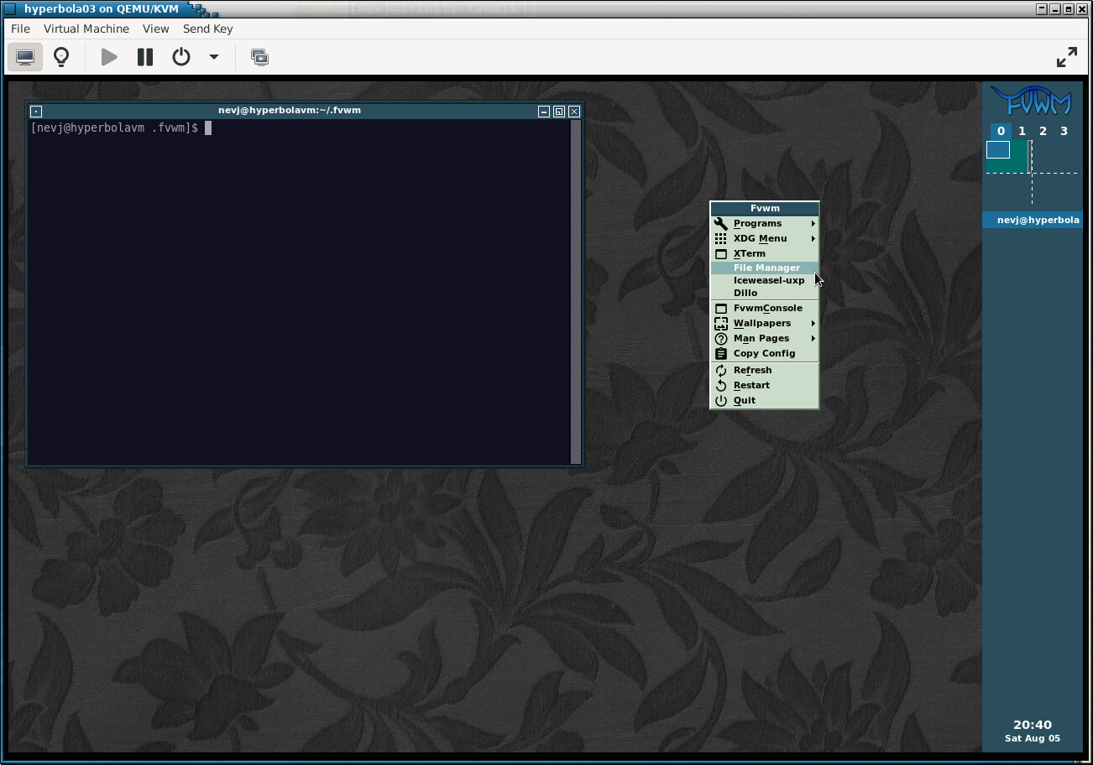Click the Sat Aug 05 date
Image resolution: width=1093 pixels, height=765 pixels.
1032,739
